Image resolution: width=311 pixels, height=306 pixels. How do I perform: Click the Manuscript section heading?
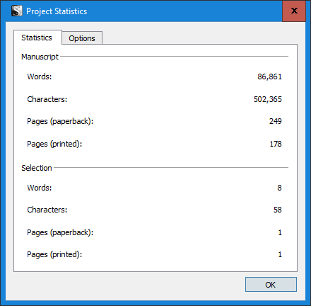[40, 57]
